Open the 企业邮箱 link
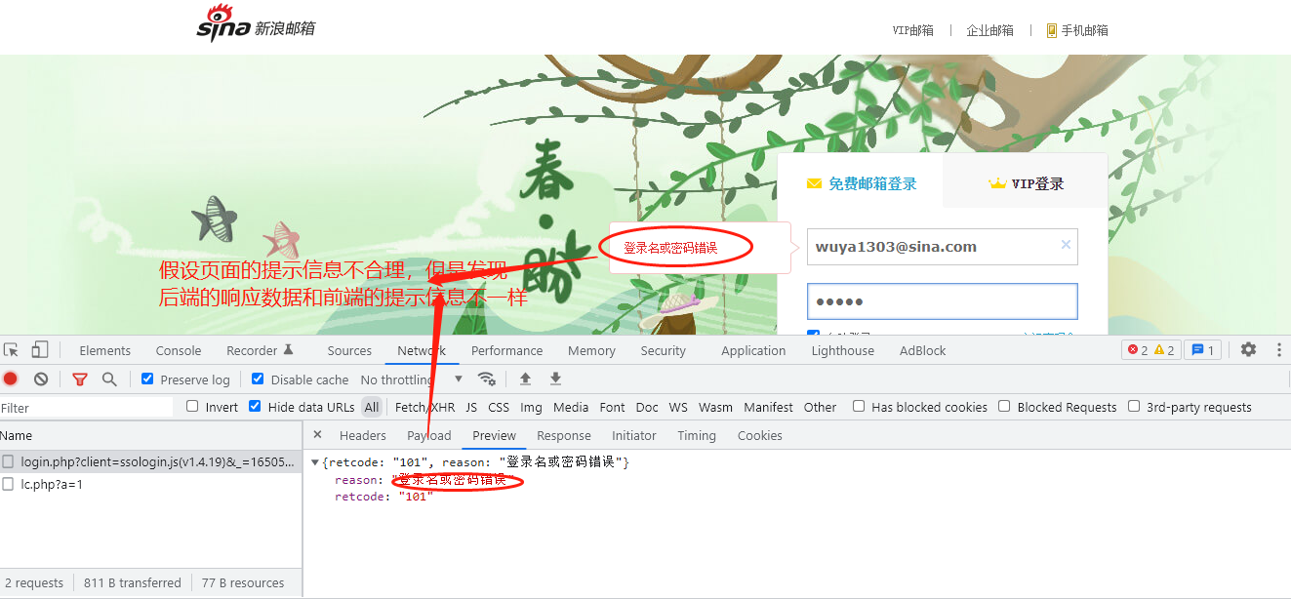 [990, 30]
